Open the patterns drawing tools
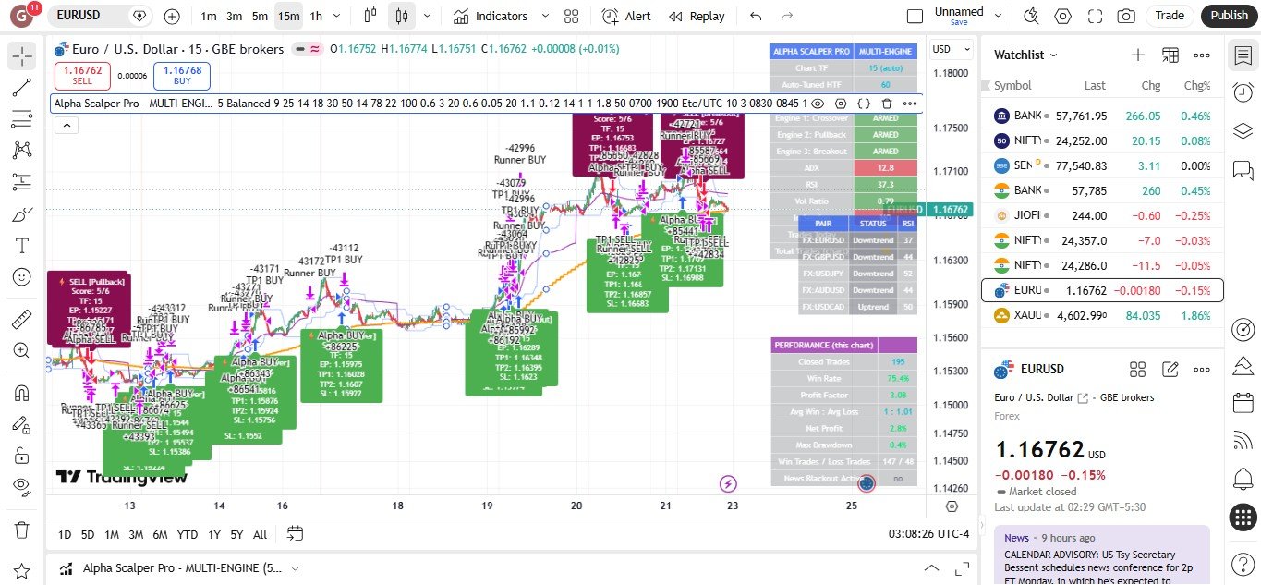Screen dimensions: 1261x585 pos(22,150)
